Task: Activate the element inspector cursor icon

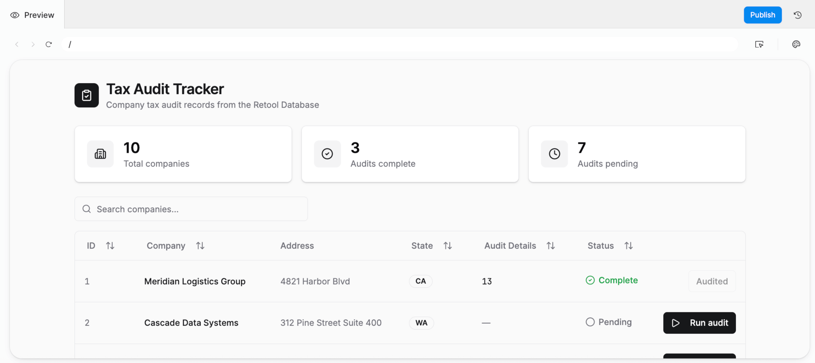Action: [x=759, y=44]
